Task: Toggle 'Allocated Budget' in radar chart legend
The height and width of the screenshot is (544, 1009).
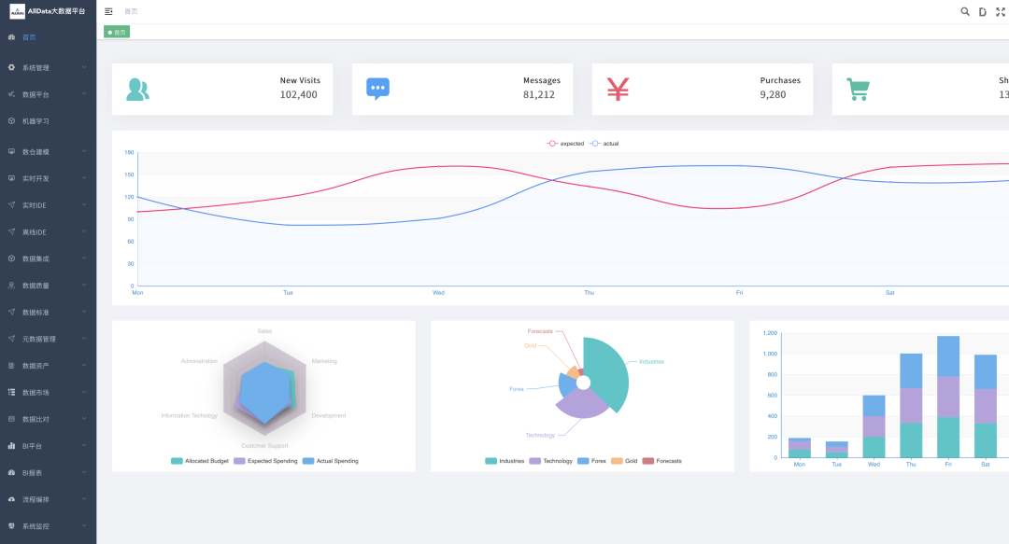Action: [200, 461]
